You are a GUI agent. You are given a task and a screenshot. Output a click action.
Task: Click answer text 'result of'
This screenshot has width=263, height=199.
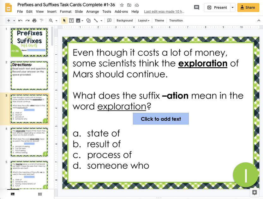coord(104,144)
